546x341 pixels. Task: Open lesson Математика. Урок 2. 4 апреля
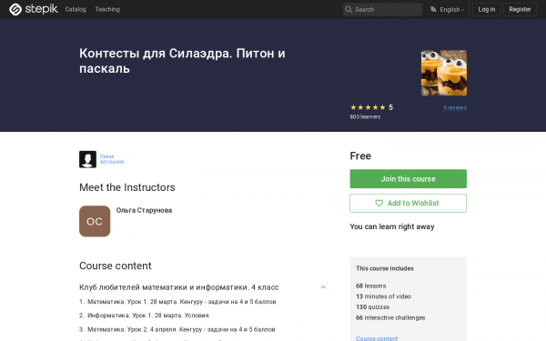coord(181,329)
